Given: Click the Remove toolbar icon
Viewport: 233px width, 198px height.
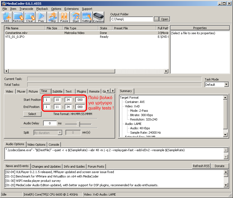Looking at the screenshot, I should (18, 17).
